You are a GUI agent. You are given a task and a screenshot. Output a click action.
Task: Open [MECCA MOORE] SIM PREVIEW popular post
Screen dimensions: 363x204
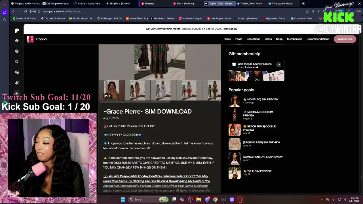(x=258, y=114)
